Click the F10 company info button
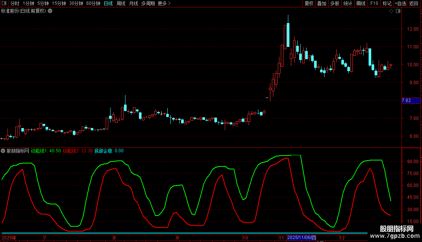Screen dimensions: 422x242 [x=374, y=3]
